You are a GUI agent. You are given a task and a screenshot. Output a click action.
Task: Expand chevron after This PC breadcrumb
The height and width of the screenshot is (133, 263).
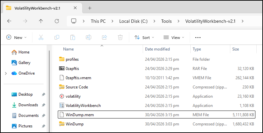click(112, 21)
